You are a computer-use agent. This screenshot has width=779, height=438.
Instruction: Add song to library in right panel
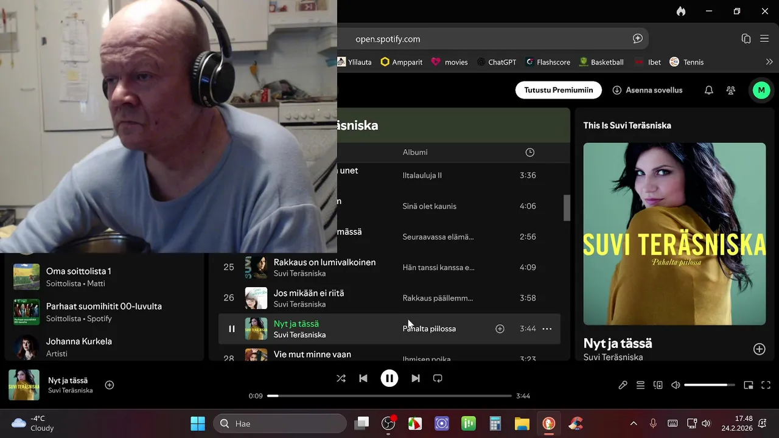759,349
